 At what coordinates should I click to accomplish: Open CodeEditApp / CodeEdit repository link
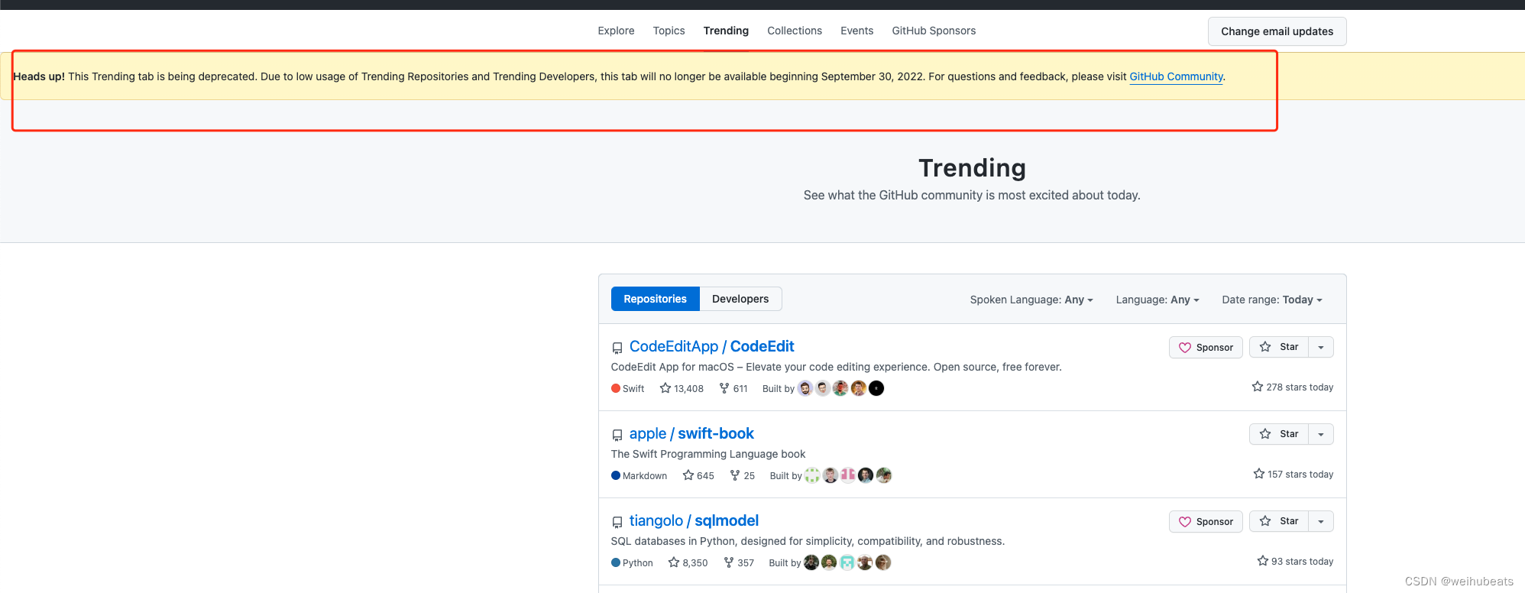[x=711, y=346]
